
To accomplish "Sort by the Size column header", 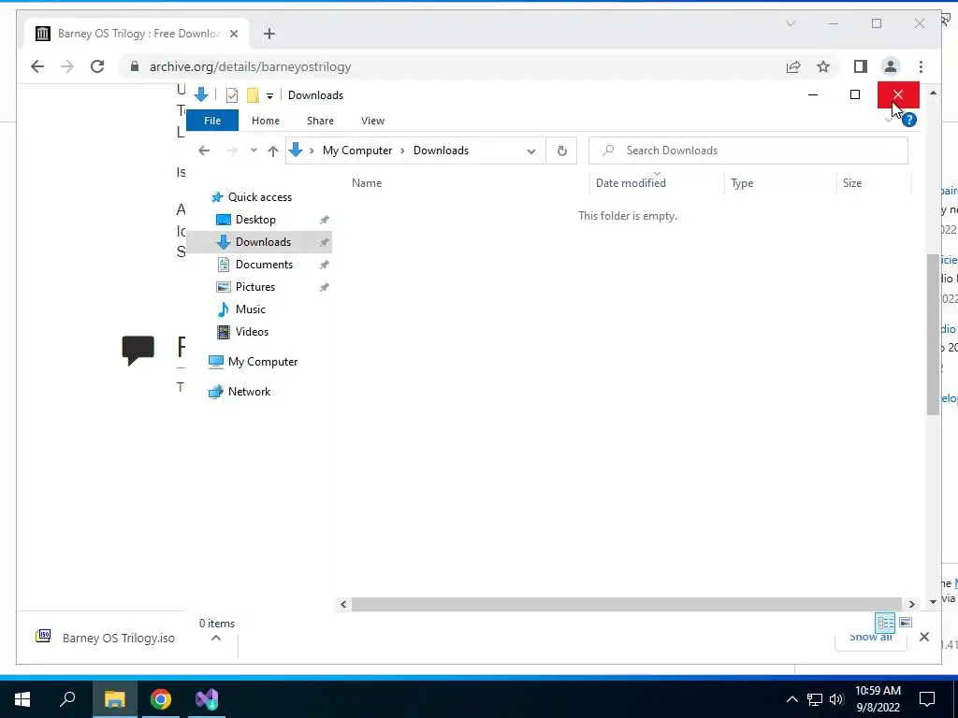I will coord(851,183).
